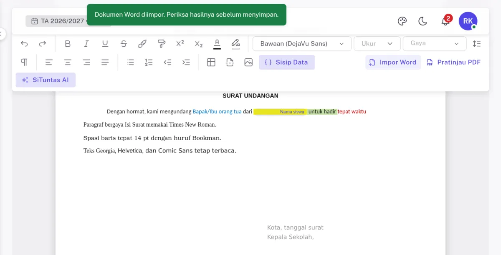Click the SURAT UNDANGAN heading
The height and width of the screenshot is (255, 501).
[250, 96]
